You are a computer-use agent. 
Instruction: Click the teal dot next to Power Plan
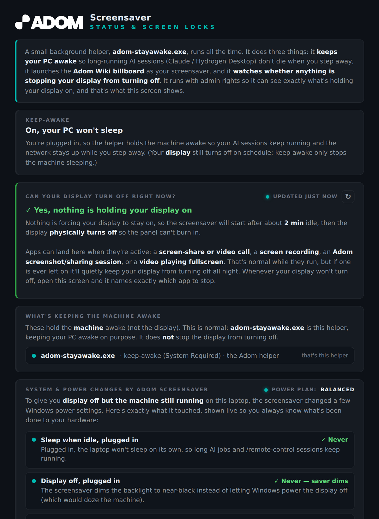266,390
